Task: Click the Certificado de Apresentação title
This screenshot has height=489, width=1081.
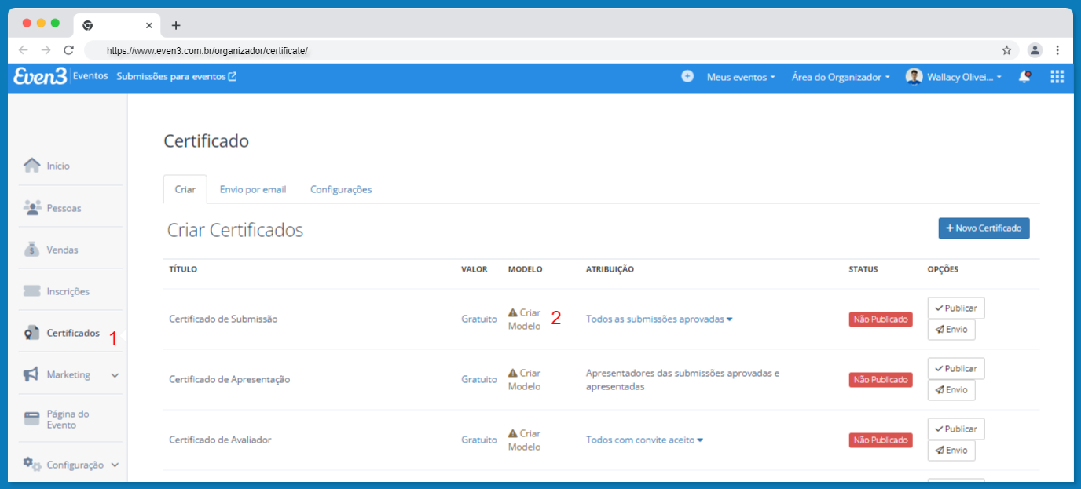Action: click(229, 379)
